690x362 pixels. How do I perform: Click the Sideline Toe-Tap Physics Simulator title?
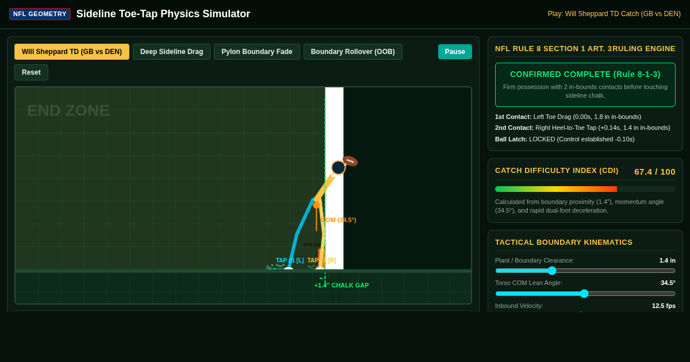tap(163, 14)
